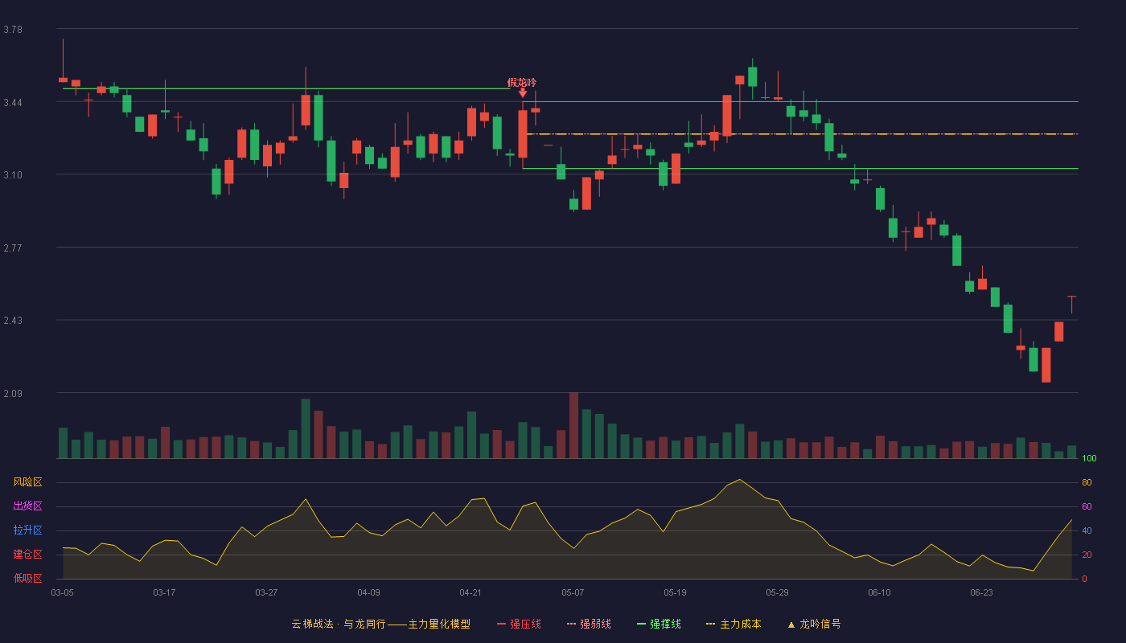Toggle the 强弱线 legend label
Viewport: 1126px width, 643px height.
[595, 624]
